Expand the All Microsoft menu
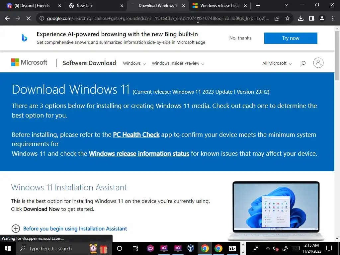The image size is (340, 255). [277, 63]
